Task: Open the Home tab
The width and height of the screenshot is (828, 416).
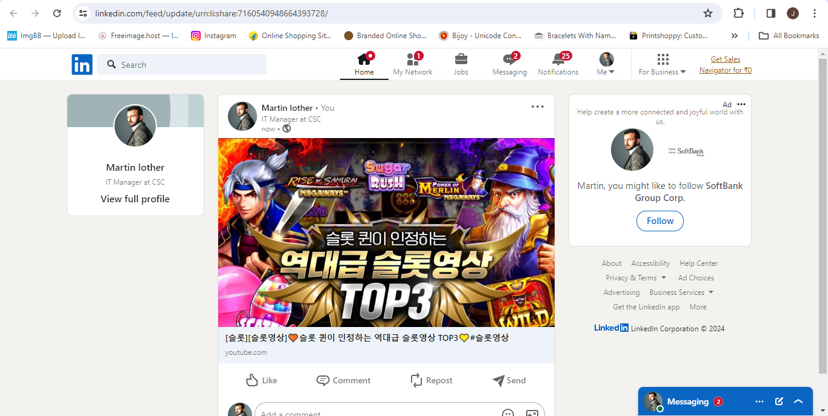Action: [364, 65]
